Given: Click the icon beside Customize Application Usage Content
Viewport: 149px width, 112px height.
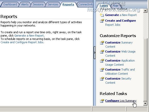Looking at the screenshot, I should point(102,61).
